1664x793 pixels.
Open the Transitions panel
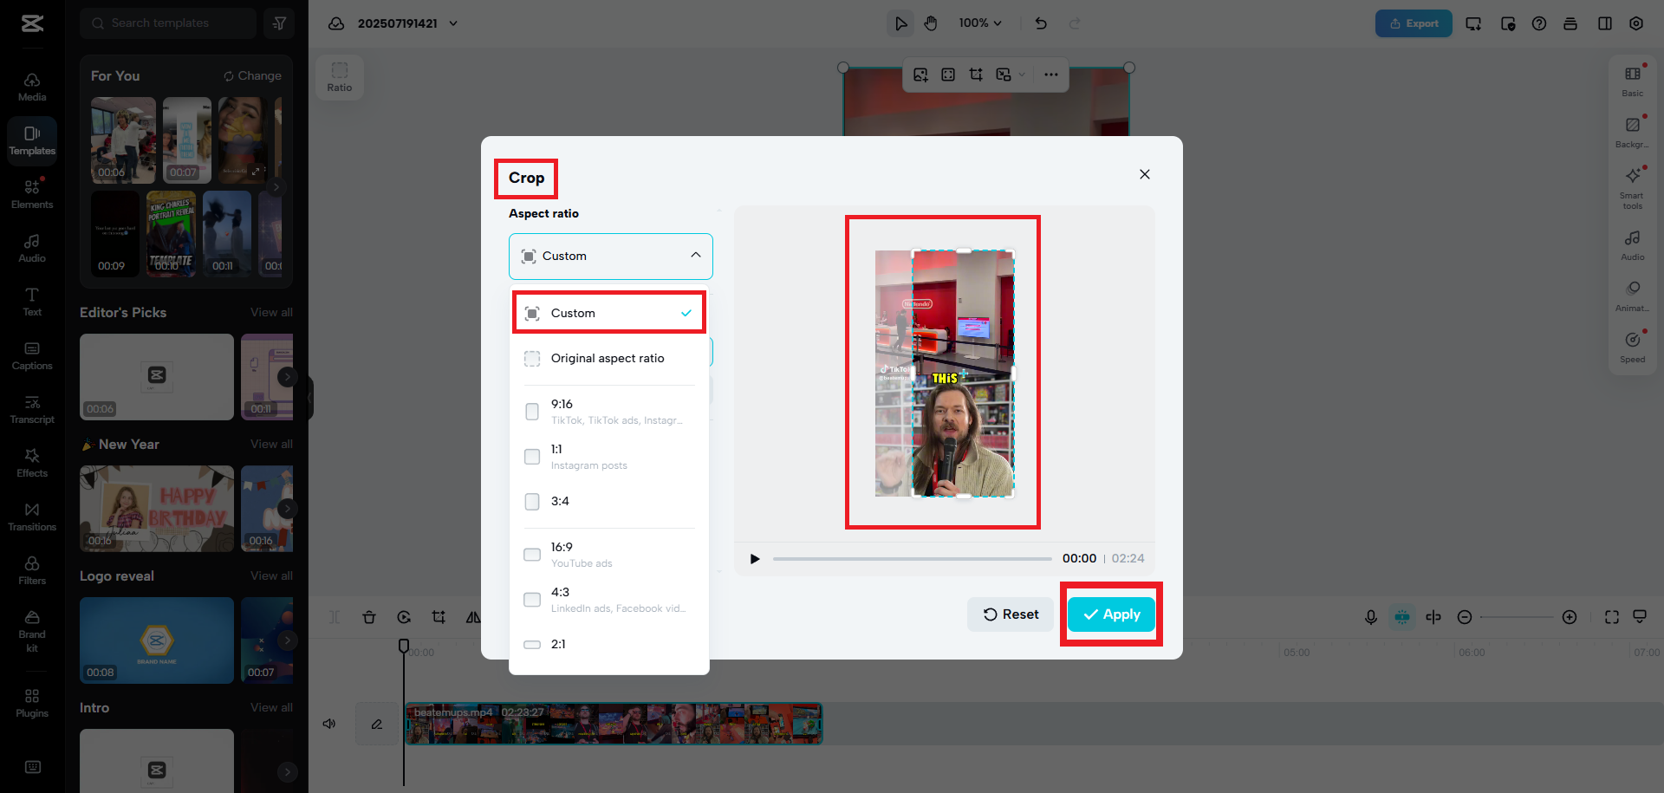pyautogui.click(x=31, y=515)
